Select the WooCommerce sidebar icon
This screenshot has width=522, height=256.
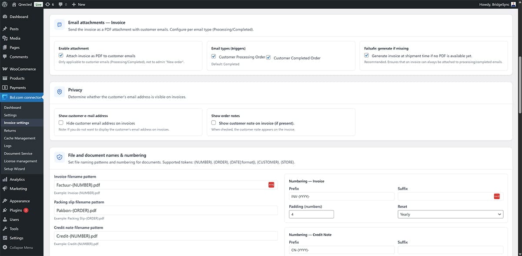pos(6,69)
